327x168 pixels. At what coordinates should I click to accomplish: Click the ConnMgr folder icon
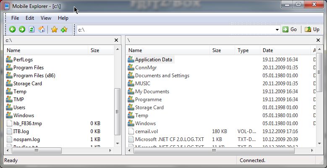[131, 67]
